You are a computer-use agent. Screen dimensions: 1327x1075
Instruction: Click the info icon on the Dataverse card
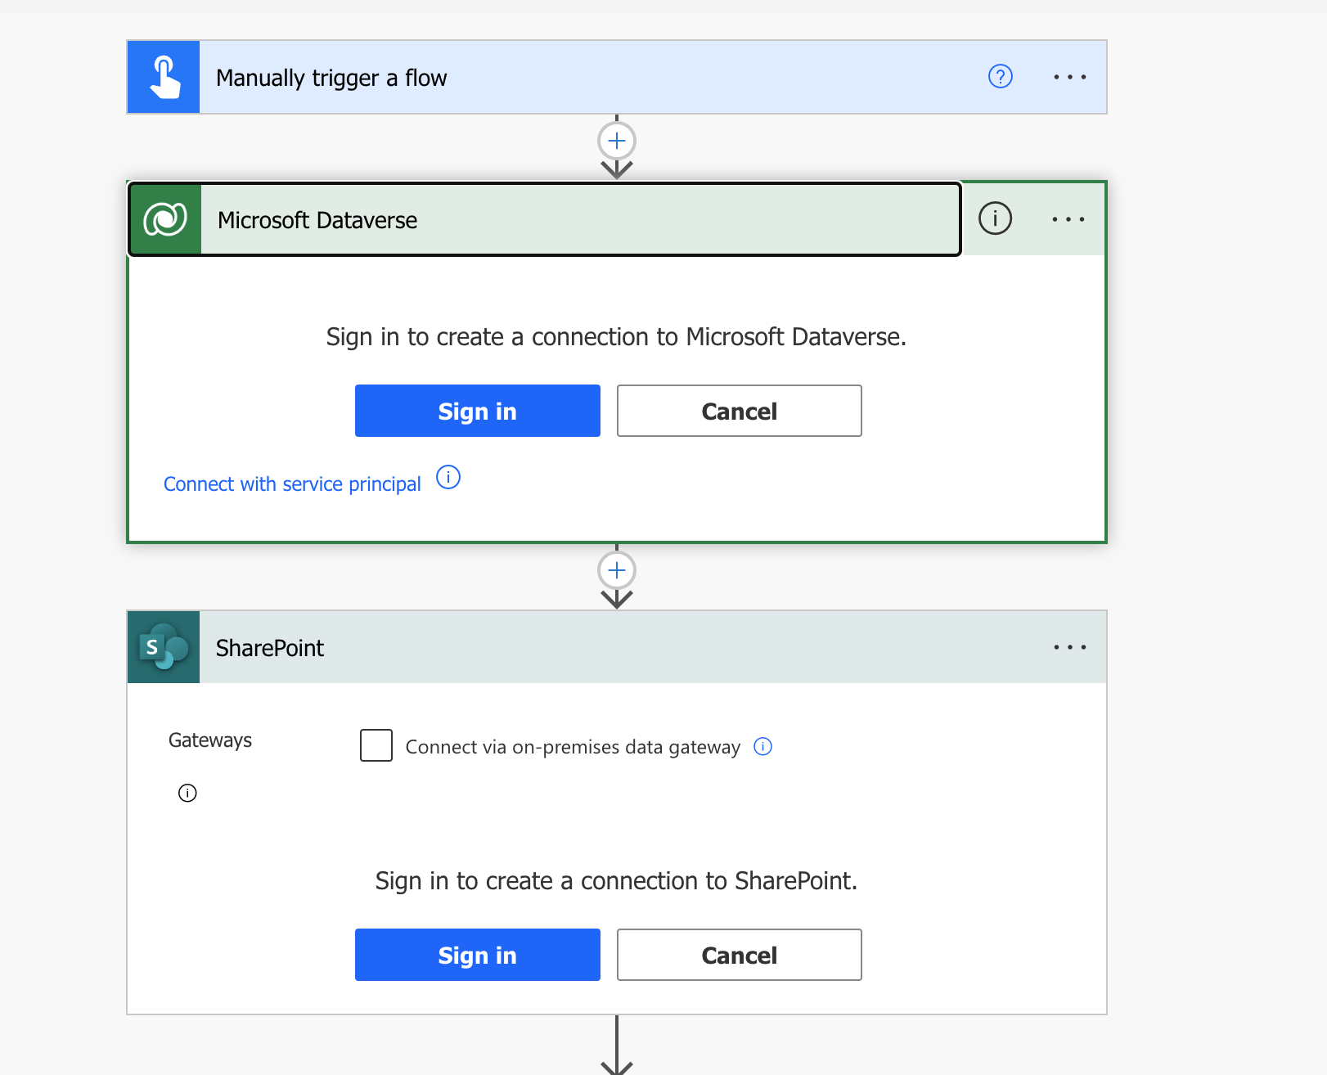[x=995, y=218]
